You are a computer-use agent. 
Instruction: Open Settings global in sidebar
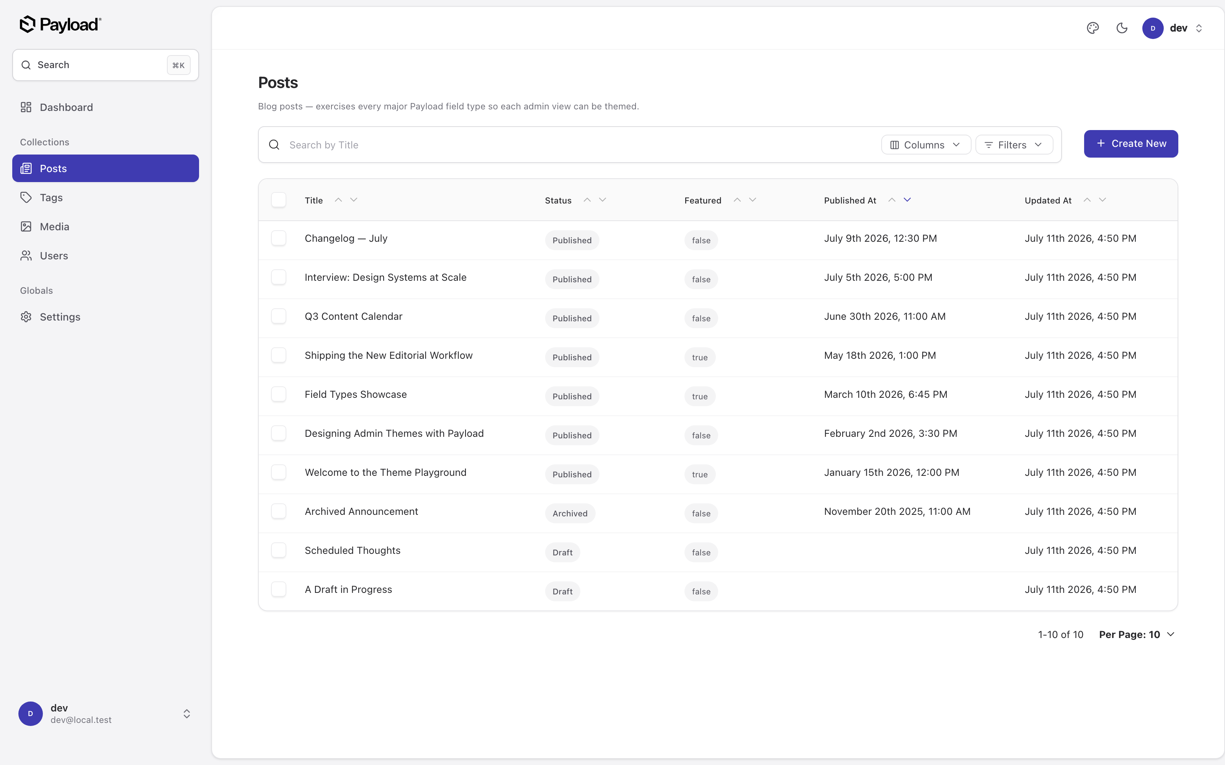tap(105, 317)
